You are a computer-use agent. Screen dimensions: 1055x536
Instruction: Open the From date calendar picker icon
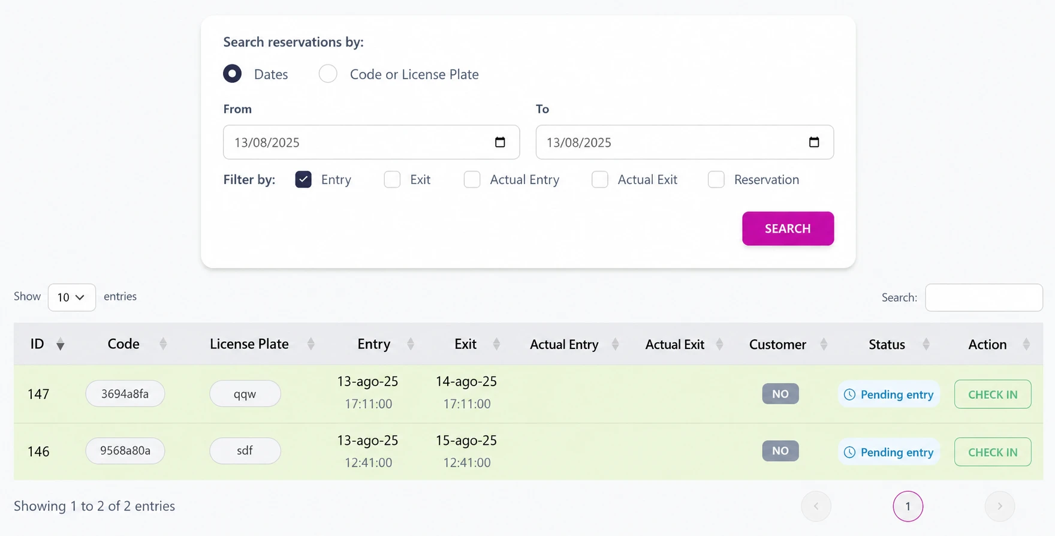click(500, 142)
